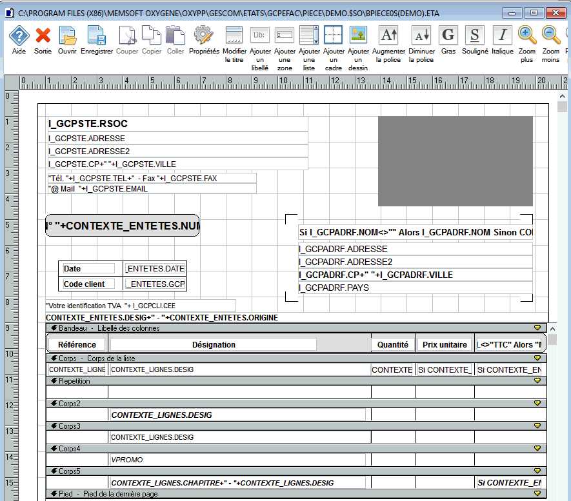Image resolution: width=571 pixels, height=501 pixels.
Task: Select the @ Mail I_GCPSTE.EMAIL field
Action: (x=152, y=189)
